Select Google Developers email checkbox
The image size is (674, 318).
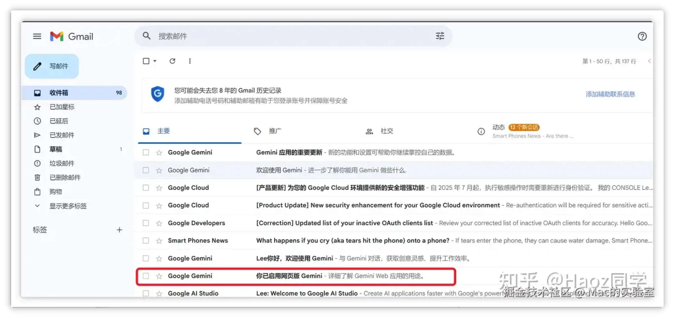146,223
